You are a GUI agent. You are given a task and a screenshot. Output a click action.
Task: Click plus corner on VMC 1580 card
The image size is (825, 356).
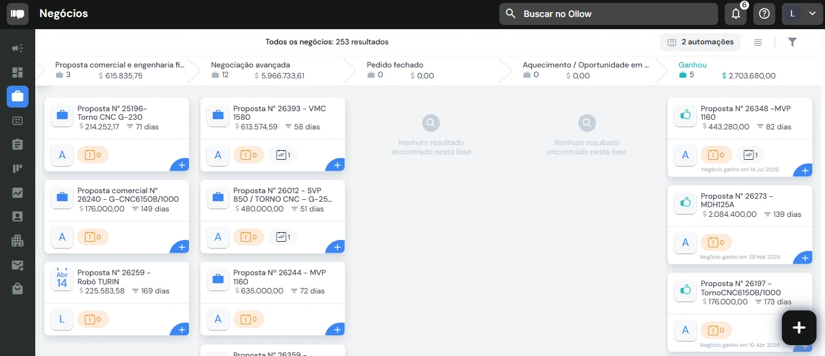pos(337,165)
